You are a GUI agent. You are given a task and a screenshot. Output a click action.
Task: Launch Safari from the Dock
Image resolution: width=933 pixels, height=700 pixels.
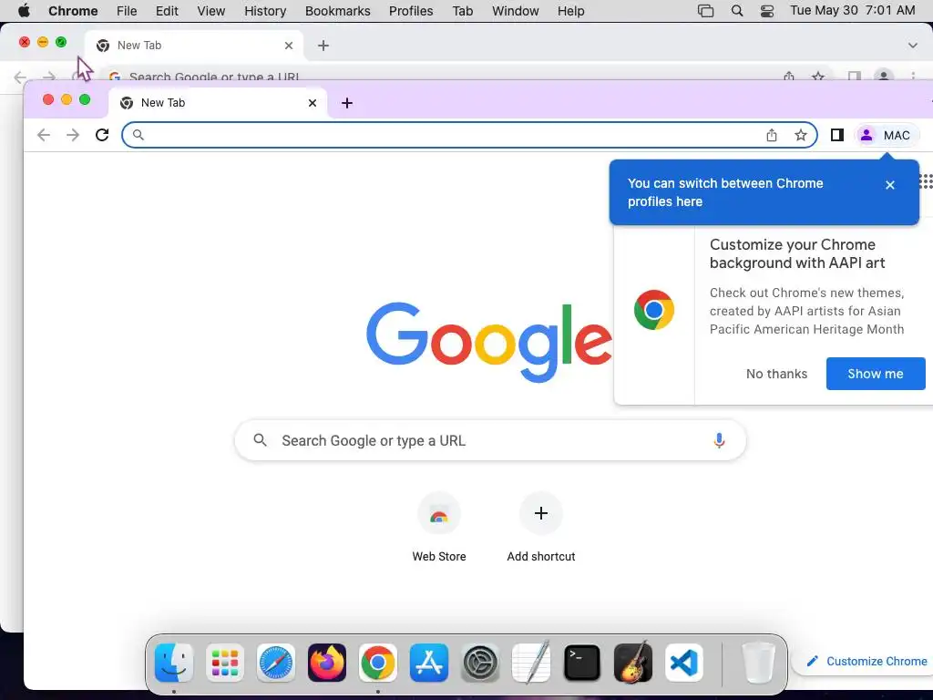point(276,663)
